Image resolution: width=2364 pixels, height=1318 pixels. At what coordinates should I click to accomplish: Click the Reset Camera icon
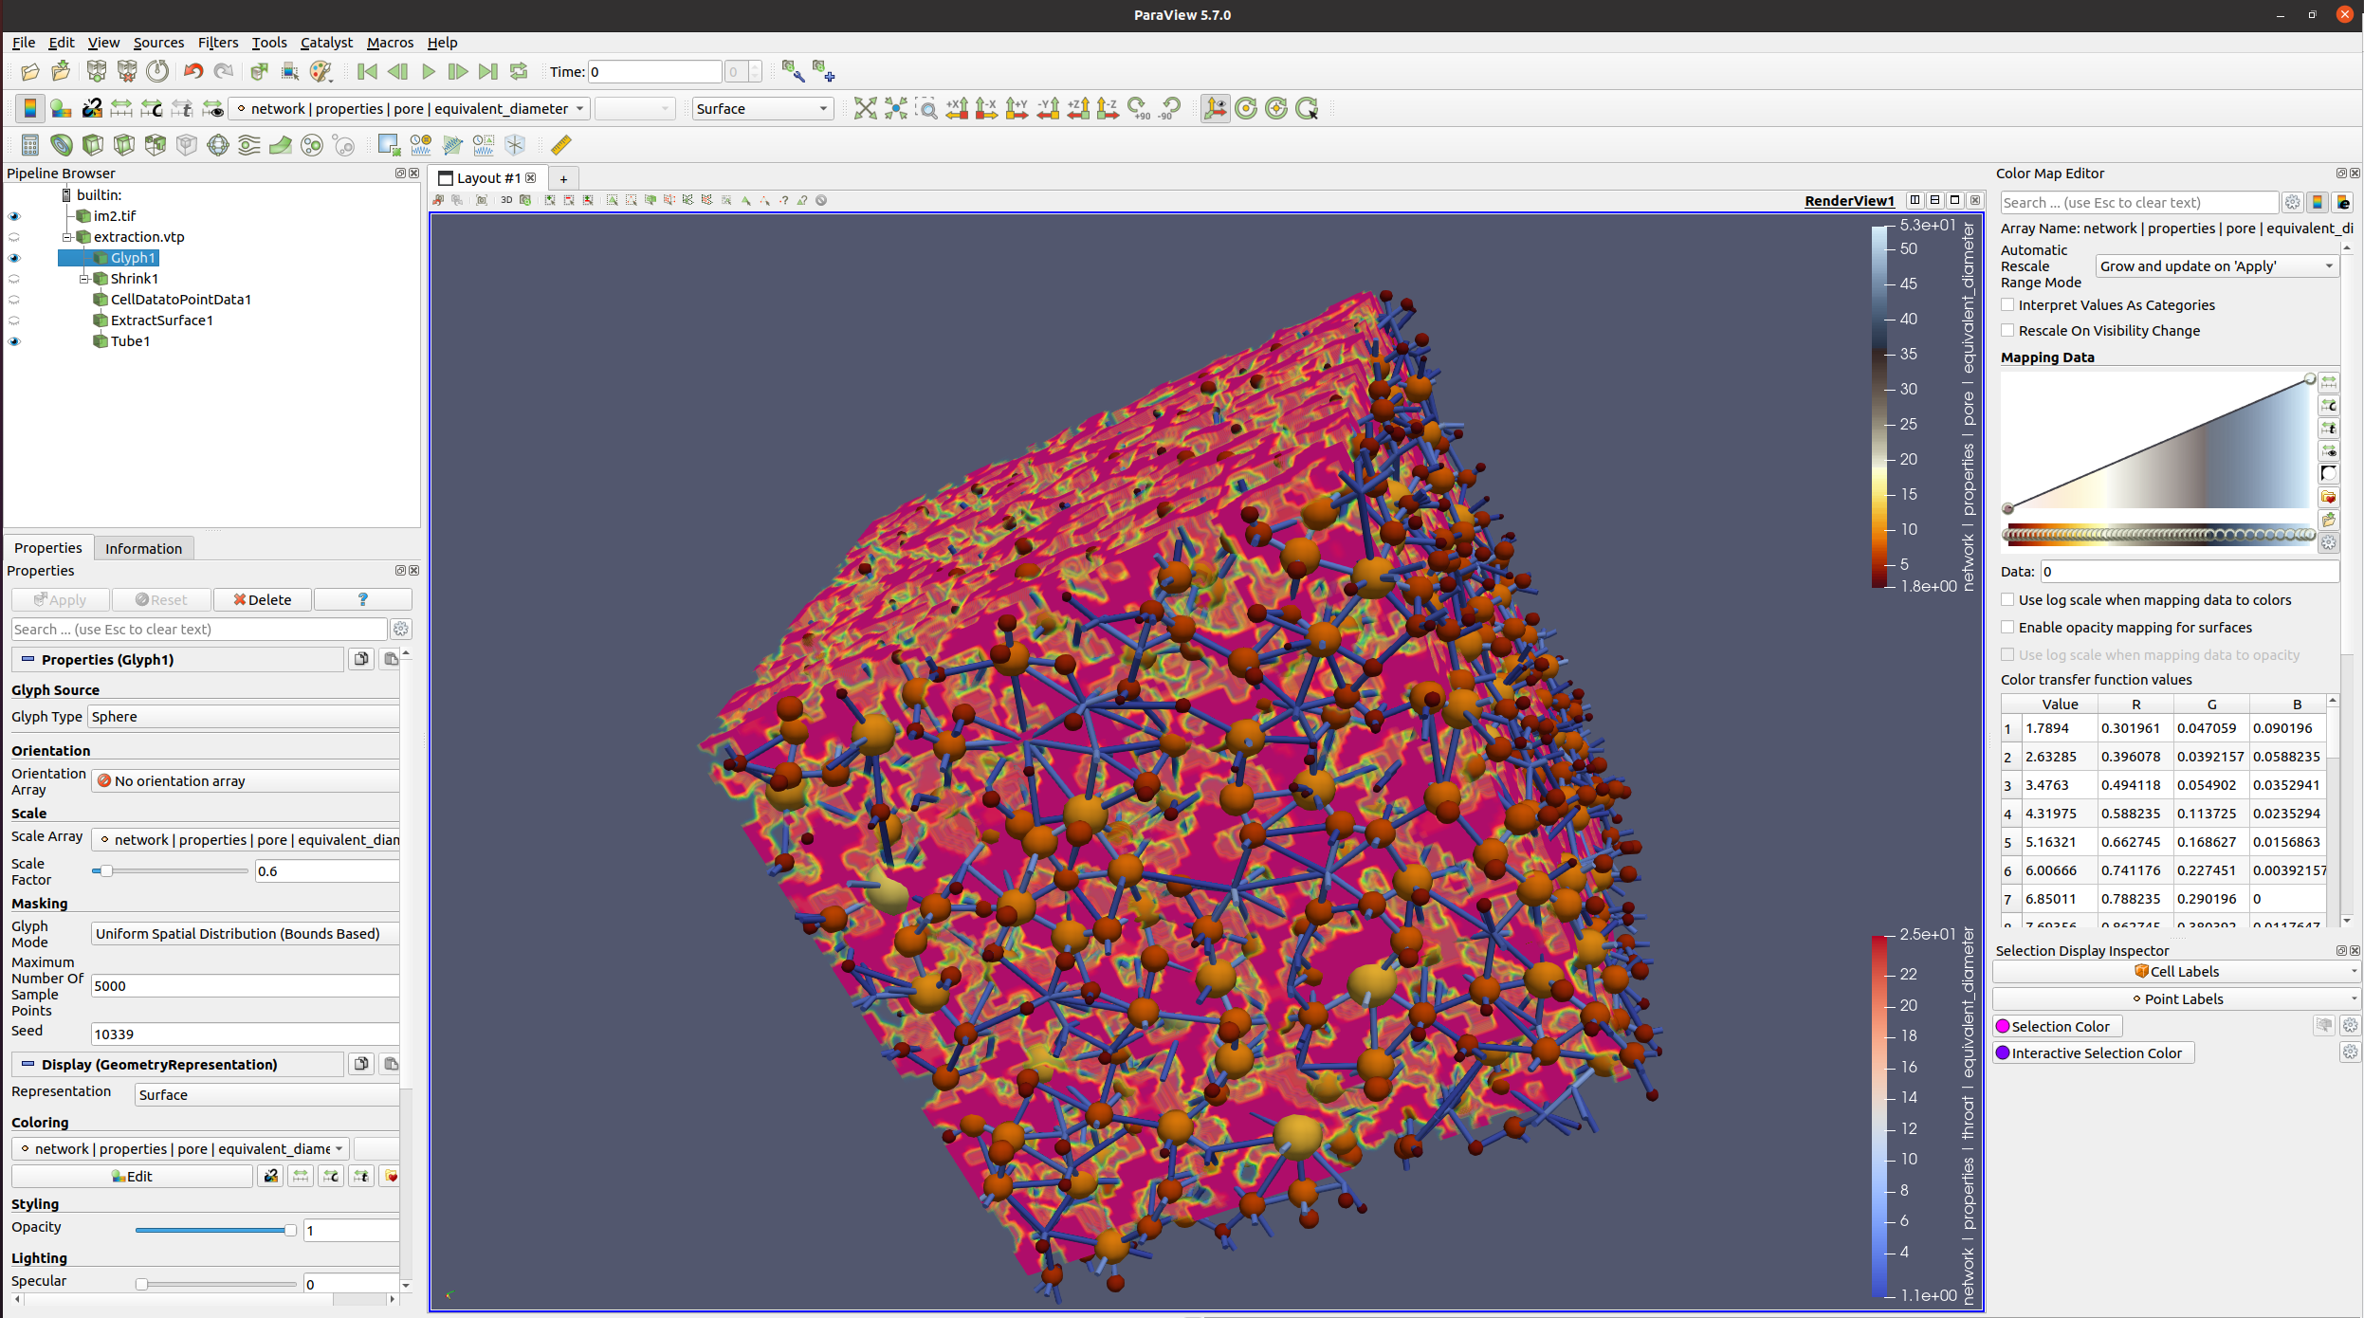coord(865,108)
